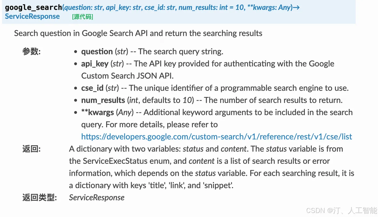This screenshot has height=217, width=378.
Task: Open the developers.google.com custom-search reference URL
Action: [217, 137]
